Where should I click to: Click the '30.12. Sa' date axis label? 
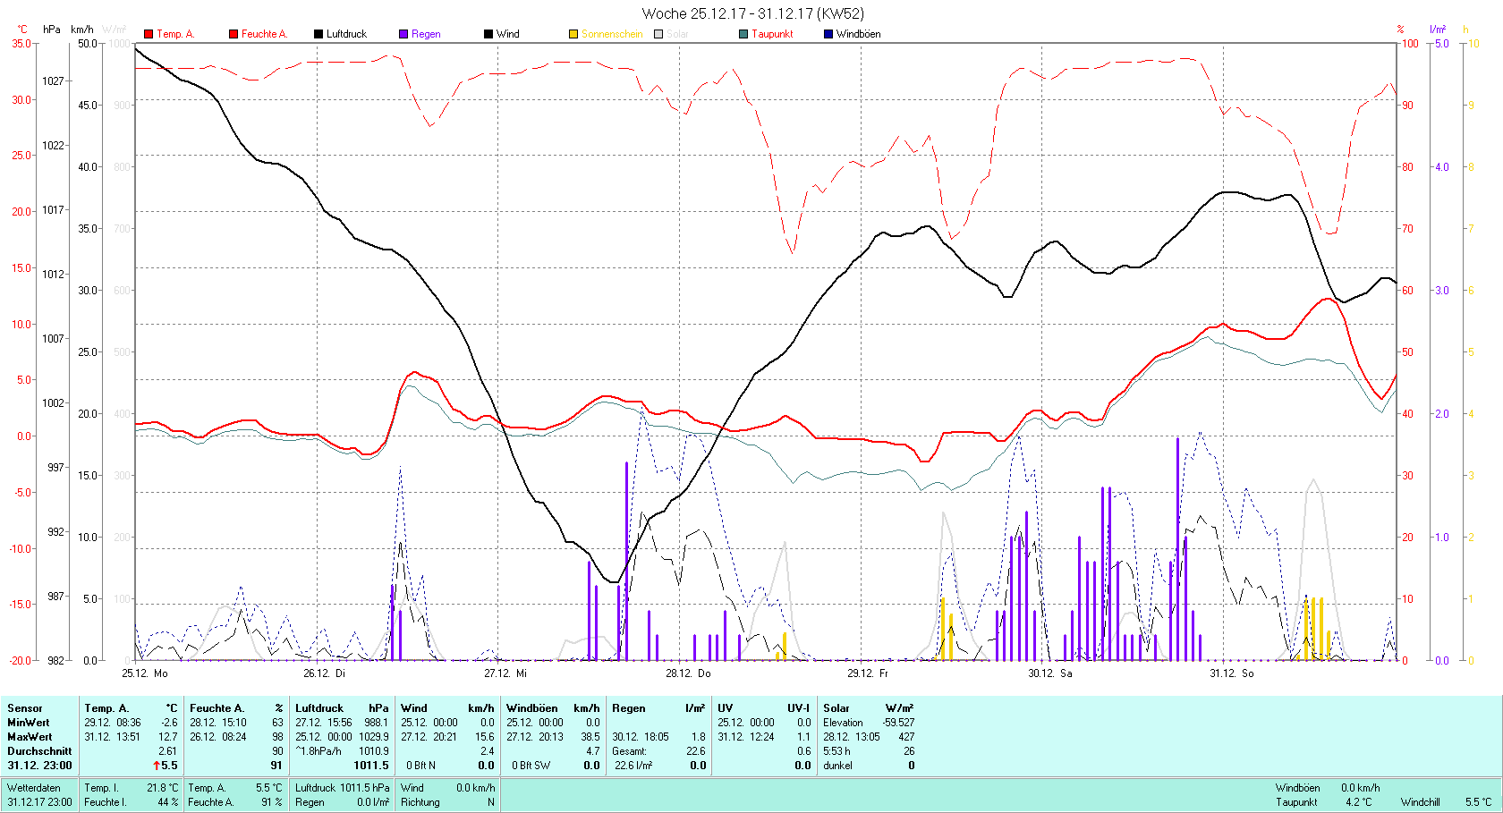tap(1049, 673)
